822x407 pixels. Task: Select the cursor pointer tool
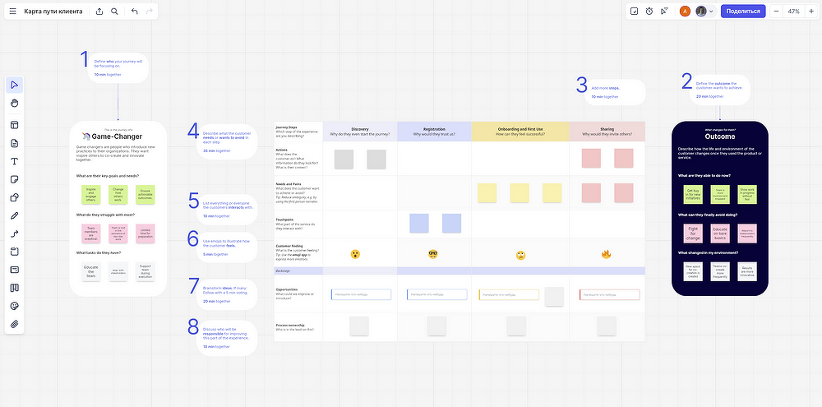14,85
